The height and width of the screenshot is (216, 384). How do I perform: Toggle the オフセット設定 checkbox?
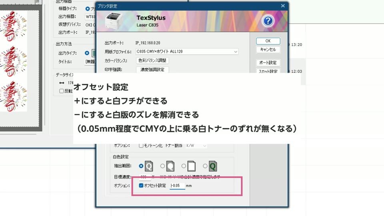(x=141, y=185)
